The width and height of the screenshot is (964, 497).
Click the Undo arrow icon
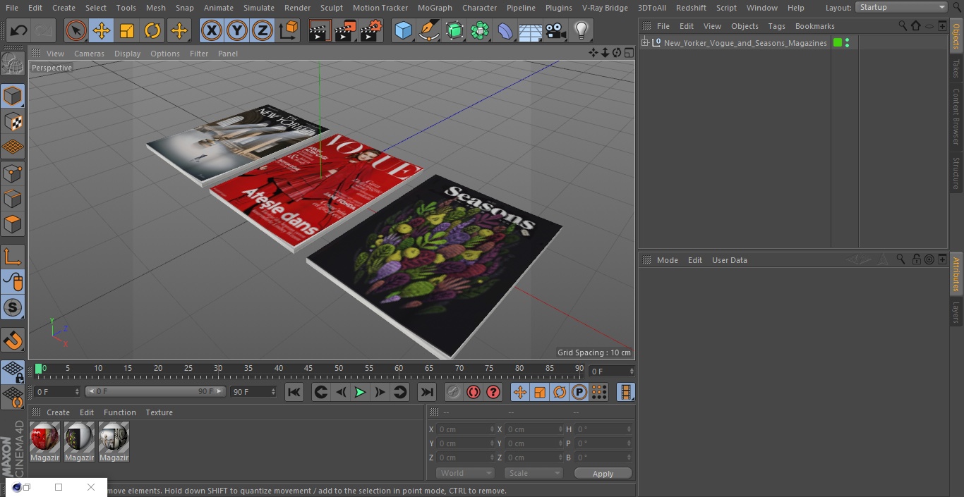(x=18, y=30)
